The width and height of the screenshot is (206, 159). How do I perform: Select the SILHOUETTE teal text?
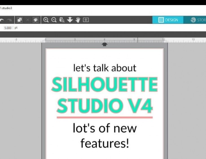point(105,84)
